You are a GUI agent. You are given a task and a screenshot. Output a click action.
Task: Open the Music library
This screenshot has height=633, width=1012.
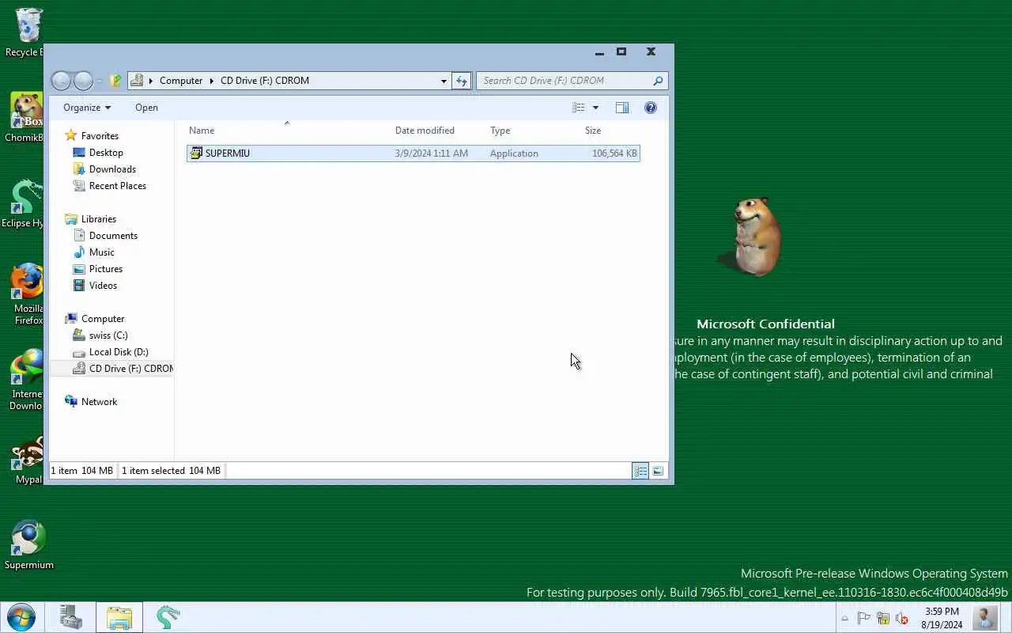(101, 252)
